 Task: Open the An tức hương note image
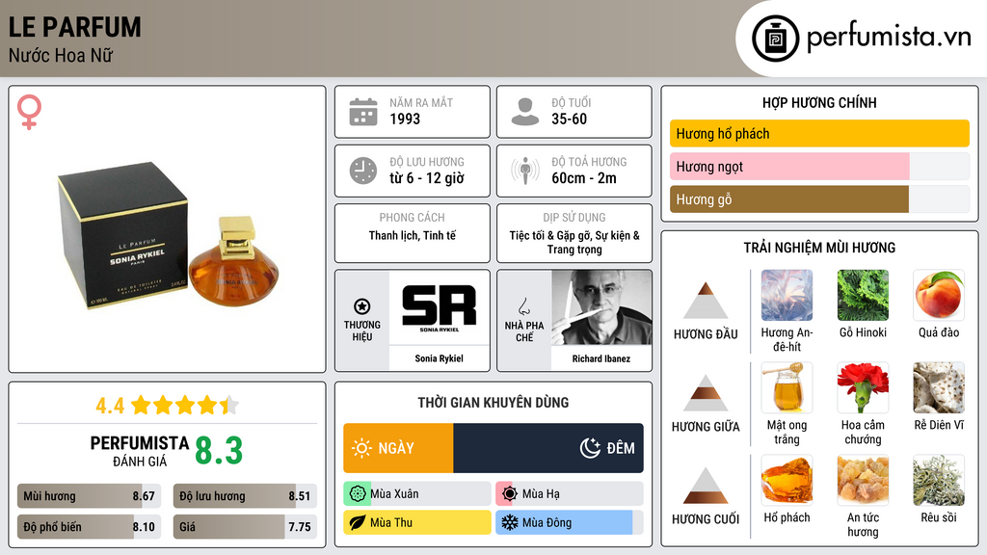pyautogui.click(x=863, y=480)
